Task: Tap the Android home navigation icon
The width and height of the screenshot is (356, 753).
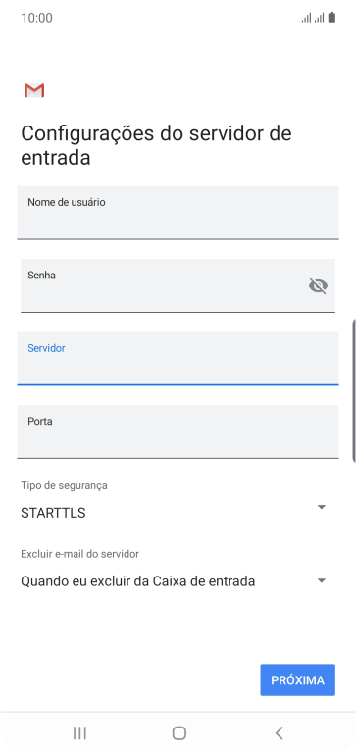Action: [x=178, y=732]
